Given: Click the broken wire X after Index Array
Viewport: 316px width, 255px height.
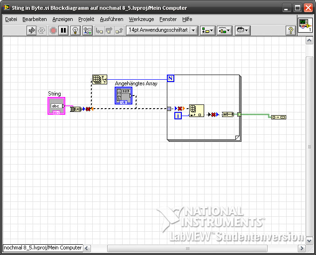Looking at the screenshot, I should [213, 115].
